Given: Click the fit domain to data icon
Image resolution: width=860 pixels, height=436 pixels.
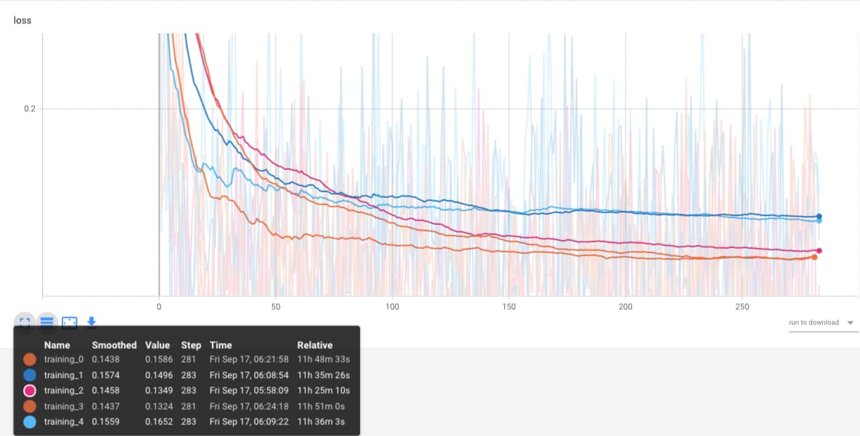Looking at the screenshot, I should point(70,322).
